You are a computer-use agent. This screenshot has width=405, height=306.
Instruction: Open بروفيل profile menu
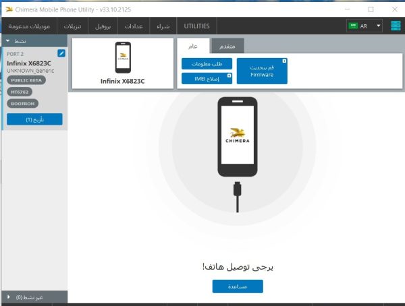click(x=103, y=26)
